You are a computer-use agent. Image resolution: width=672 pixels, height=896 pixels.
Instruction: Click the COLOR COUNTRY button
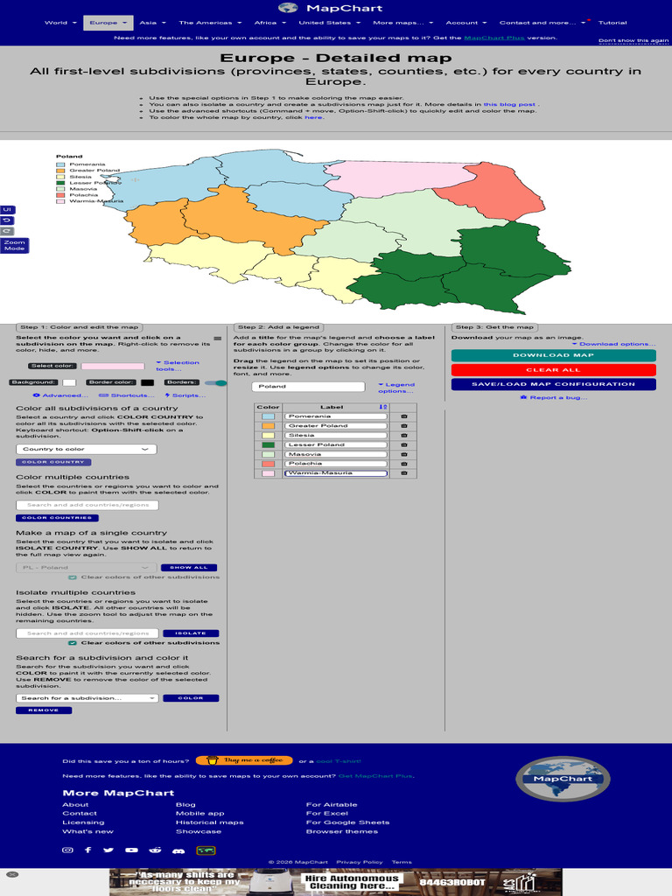point(53,462)
